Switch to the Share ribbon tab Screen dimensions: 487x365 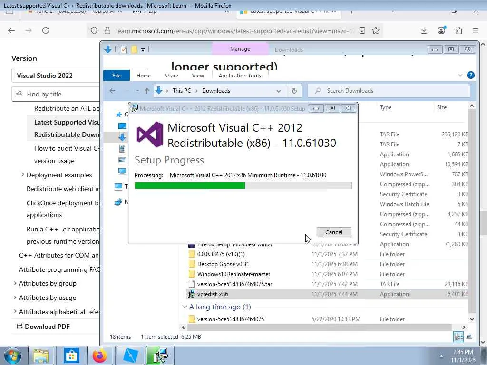click(171, 76)
